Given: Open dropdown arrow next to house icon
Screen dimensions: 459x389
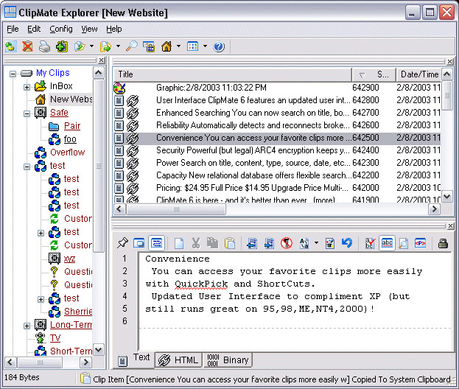Looking at the screenshot, I should coord(178,46).
